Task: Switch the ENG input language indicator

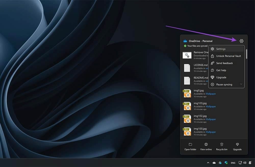Action: tap(233, 163)
